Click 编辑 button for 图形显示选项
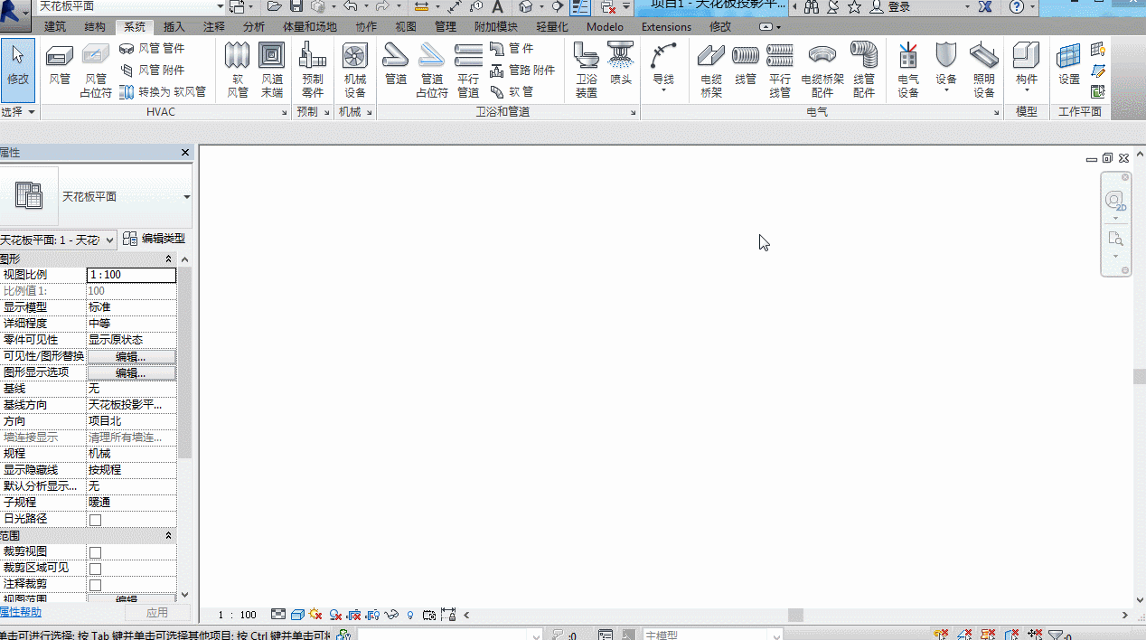 pyautogui.click(x=131, y=373)
